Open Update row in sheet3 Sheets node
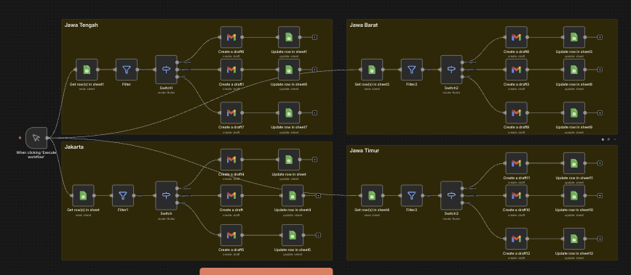This screenshot has height=275, width=631. click(x=574, y=37)
